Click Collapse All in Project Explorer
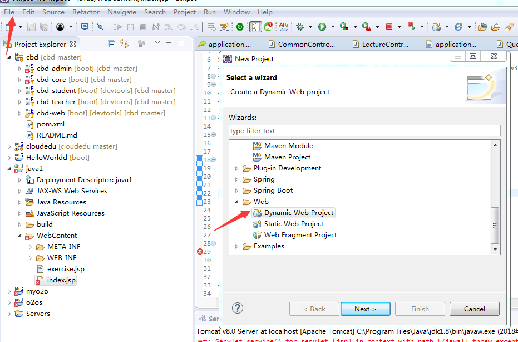This screenshot has width=518, height=342. [x=112, y=43]
